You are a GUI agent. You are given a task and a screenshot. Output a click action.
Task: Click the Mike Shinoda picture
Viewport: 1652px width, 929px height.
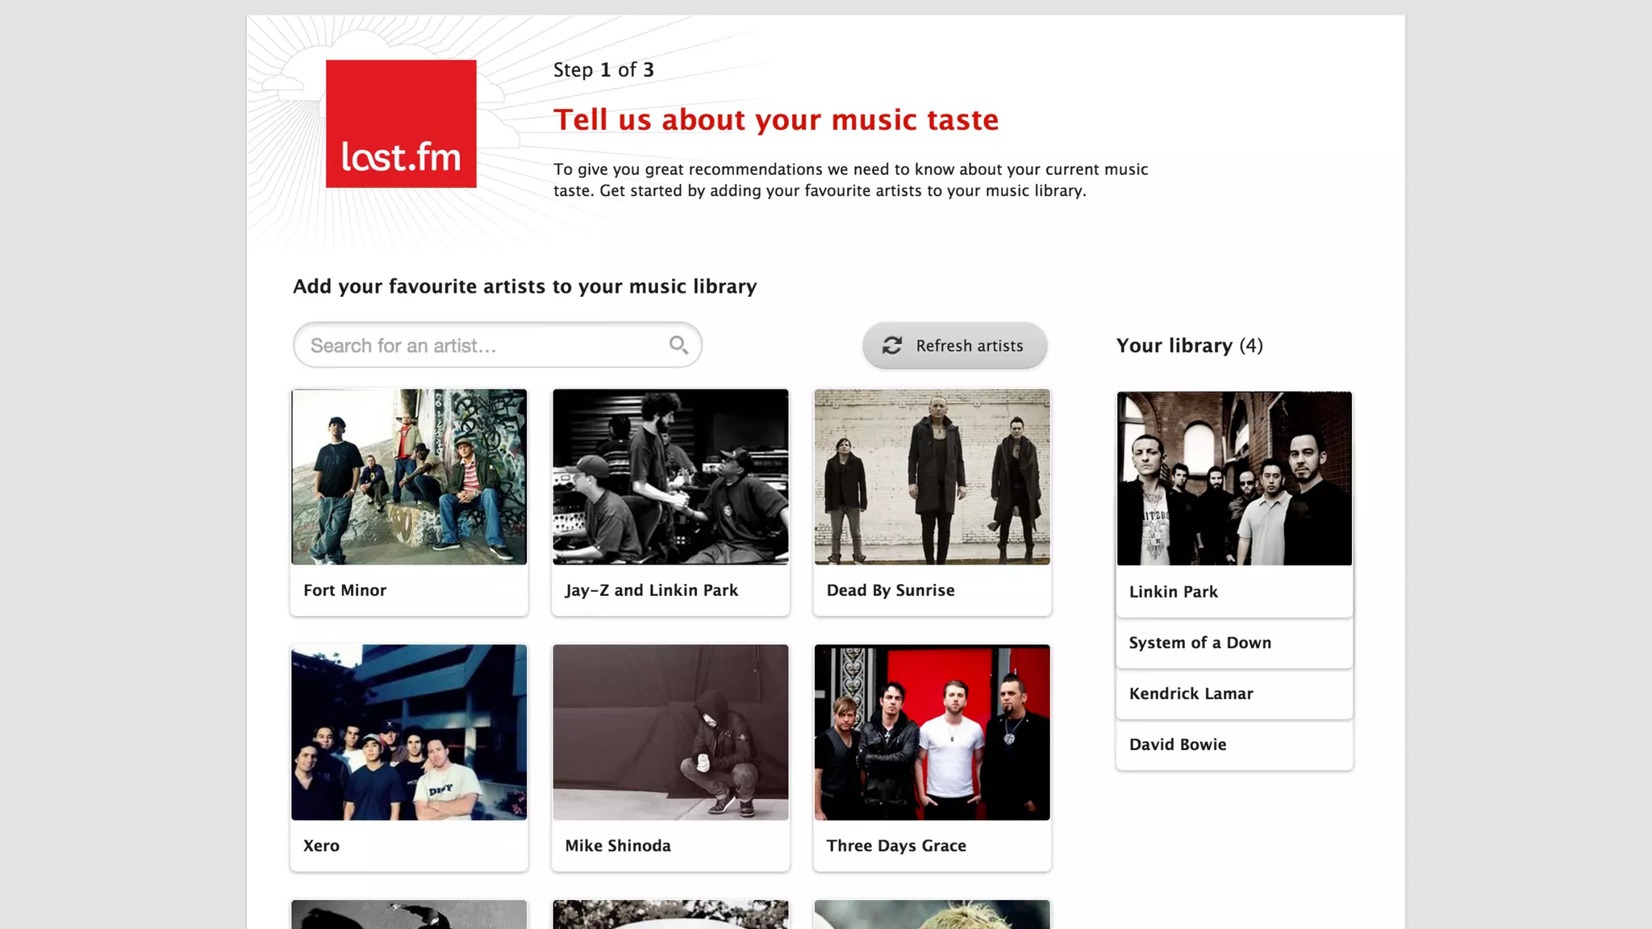click(670, 732)
